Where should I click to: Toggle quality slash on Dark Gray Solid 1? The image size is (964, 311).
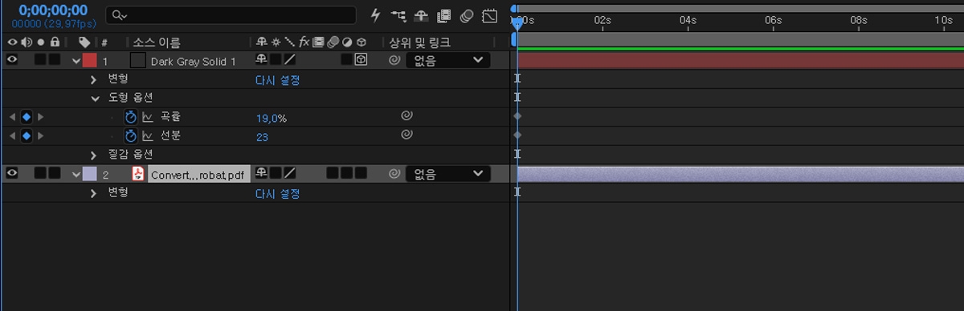tap(290, 60)
